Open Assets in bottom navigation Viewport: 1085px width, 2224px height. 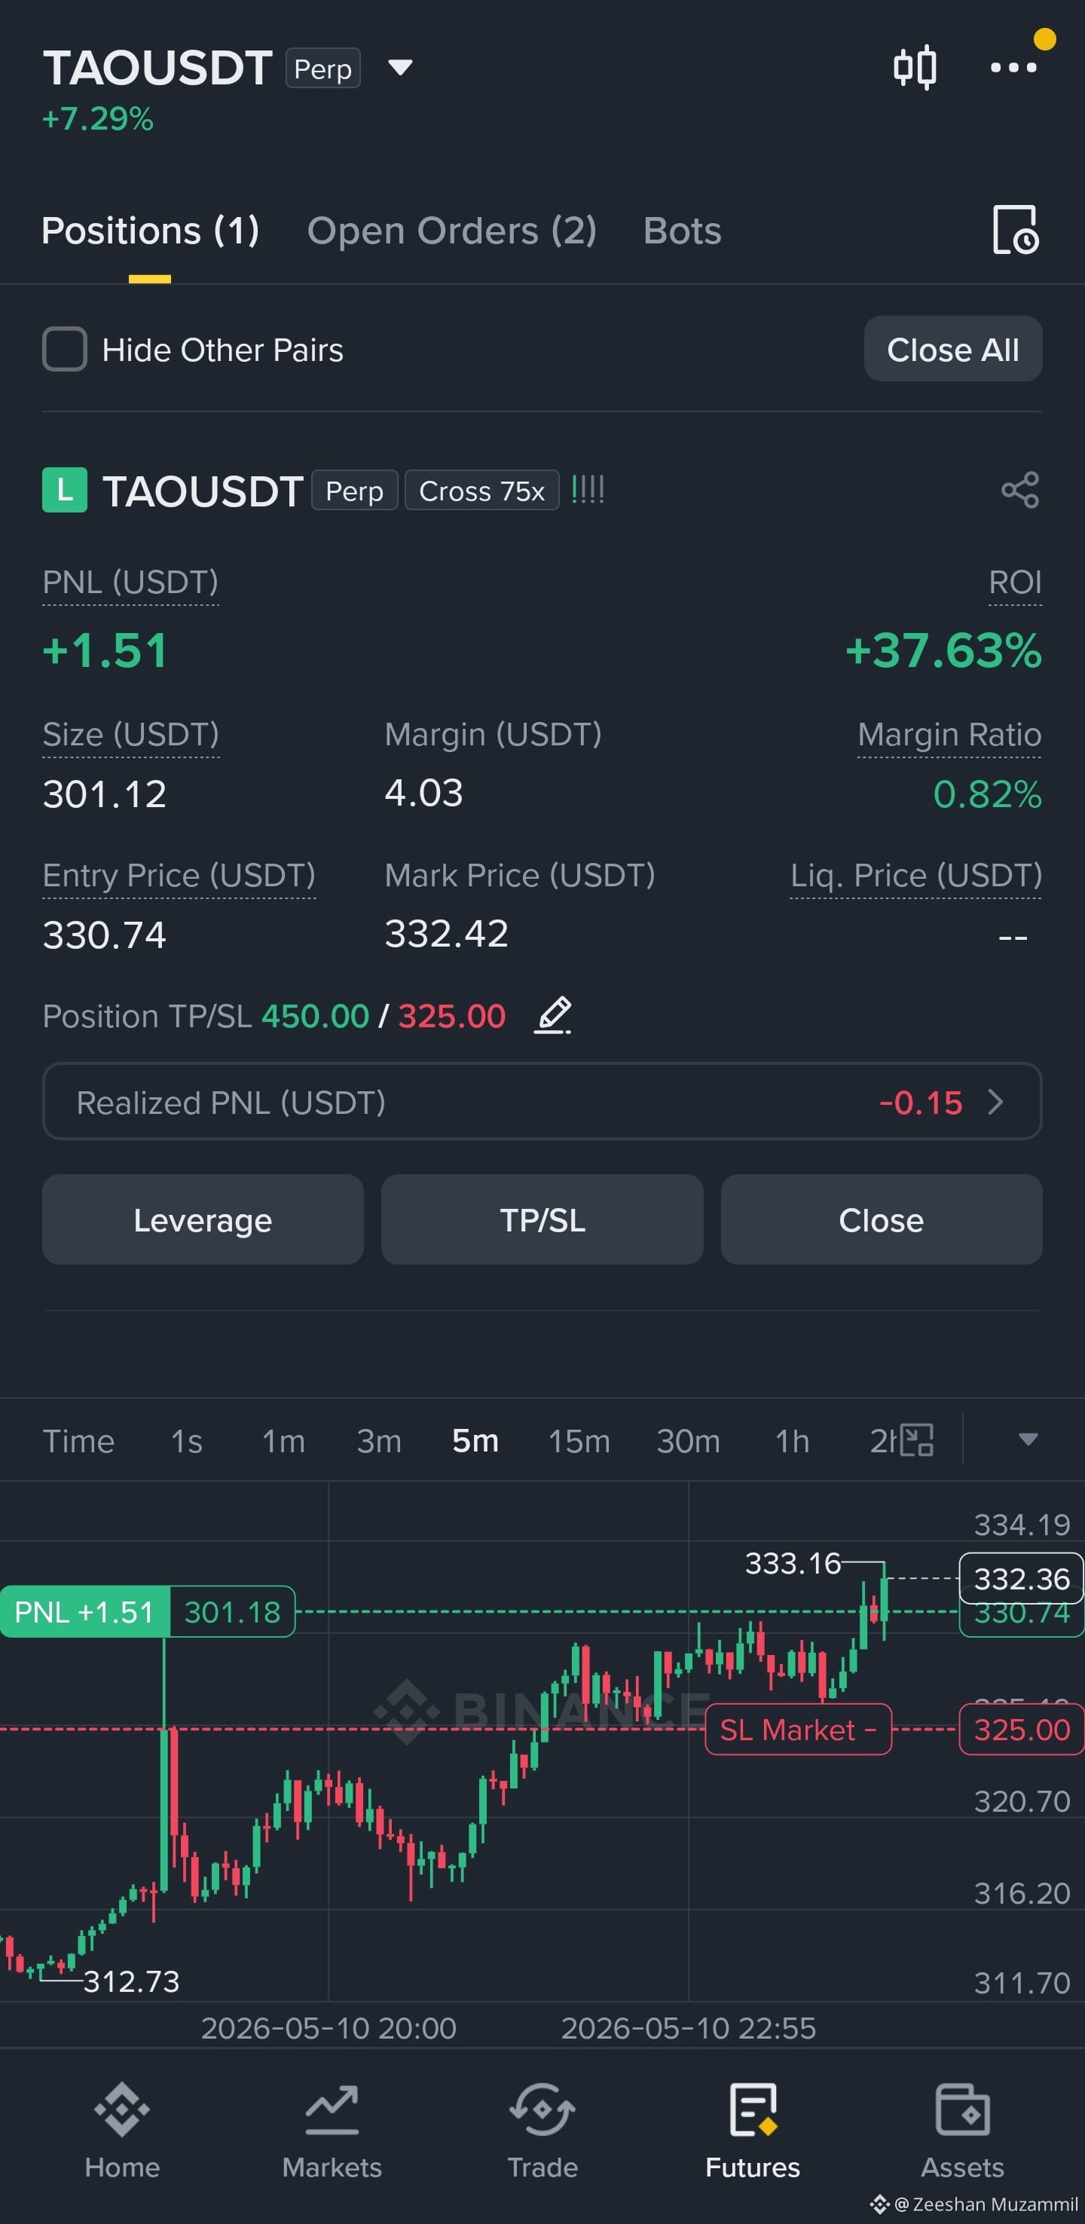(x=962, y=2130)
